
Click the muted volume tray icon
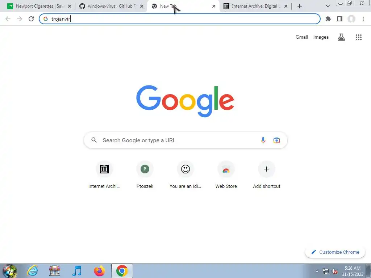(x=334, y=271)
